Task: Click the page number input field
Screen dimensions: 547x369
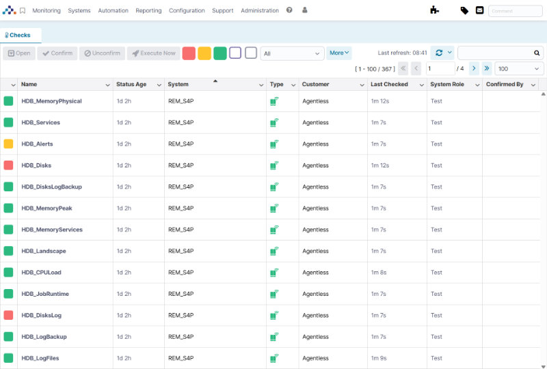Action: pyautogui.click(x=440, y=69)
